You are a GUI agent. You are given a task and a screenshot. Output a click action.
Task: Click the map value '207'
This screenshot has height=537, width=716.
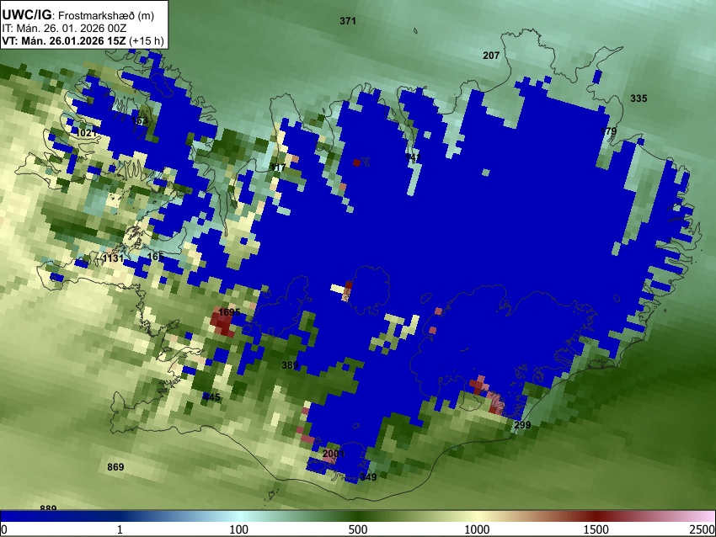coord(491,56)
